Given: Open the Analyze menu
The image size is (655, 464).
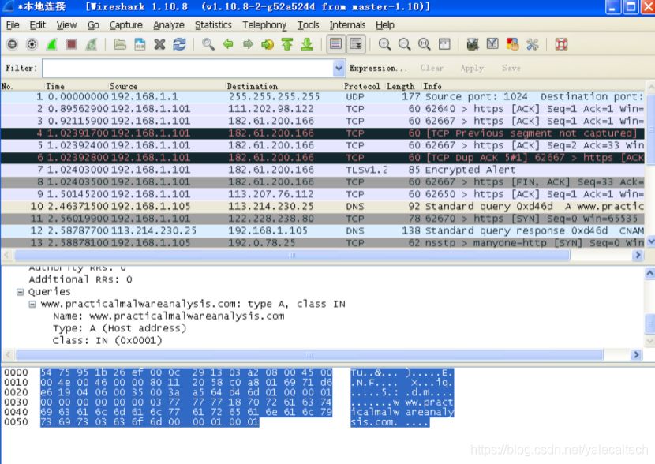Looking at the screenshot, I should 169,25.
